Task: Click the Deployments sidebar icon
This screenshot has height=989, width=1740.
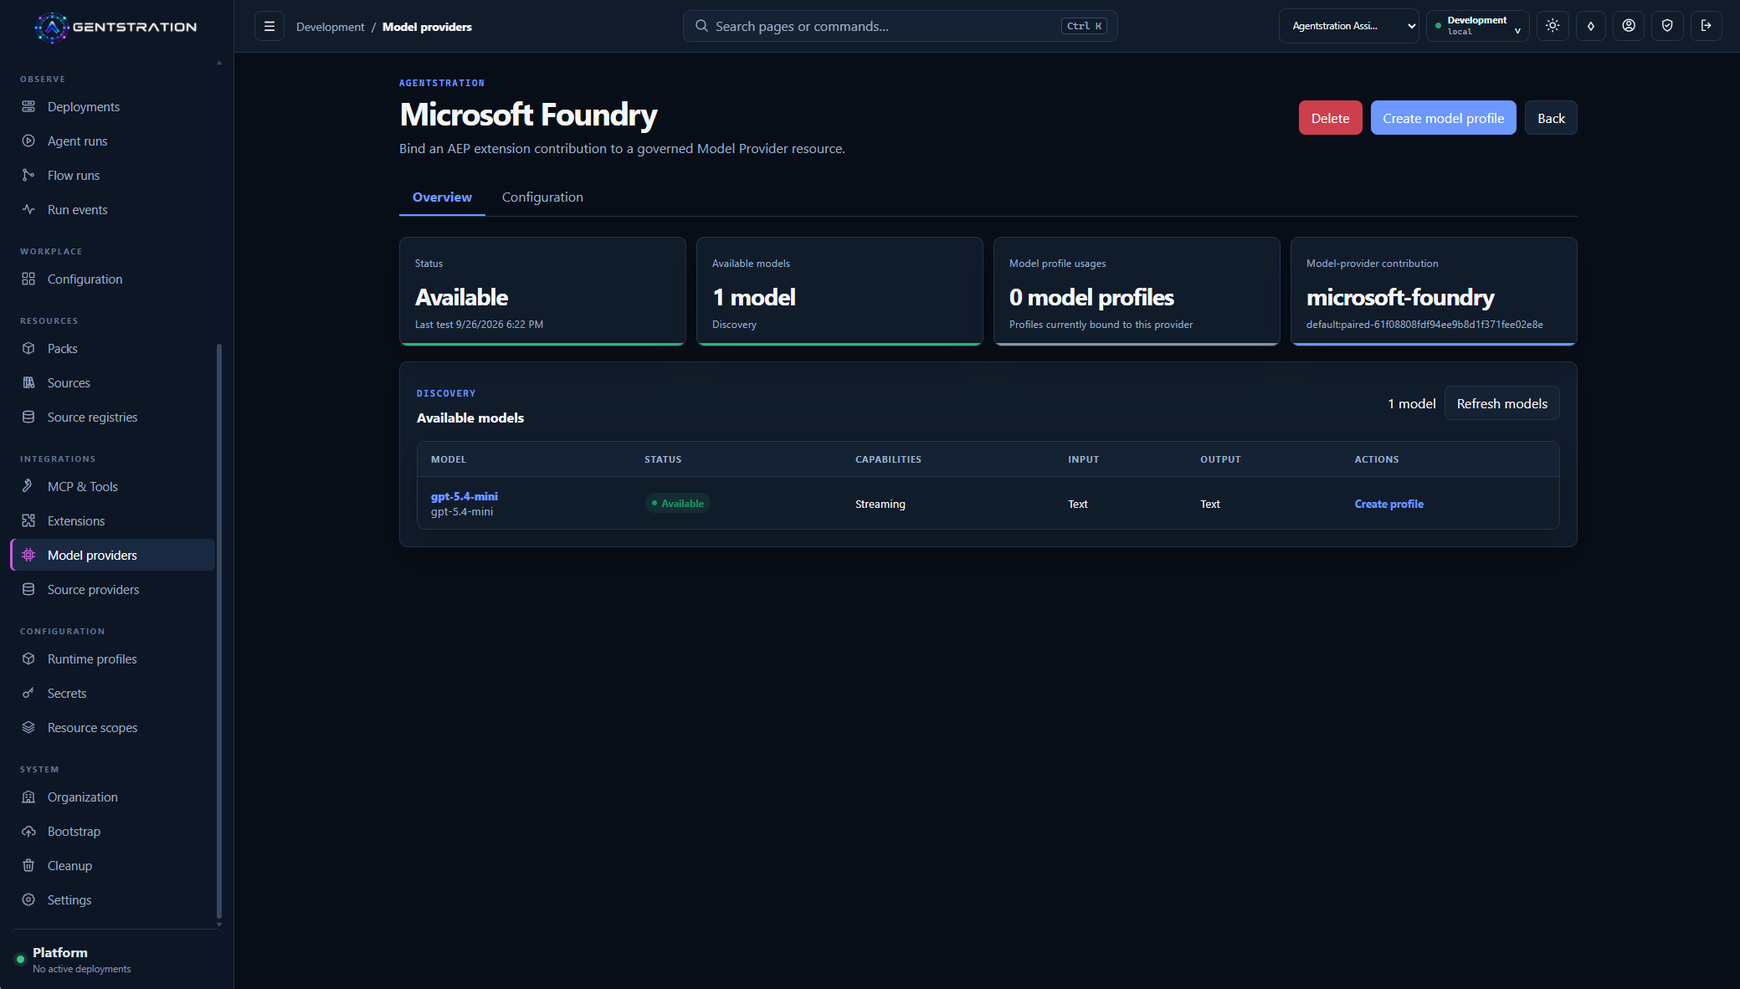Action: click(x=28, y=107)
